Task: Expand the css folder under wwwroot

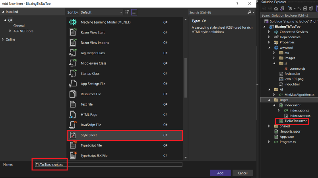Action: 274,53
